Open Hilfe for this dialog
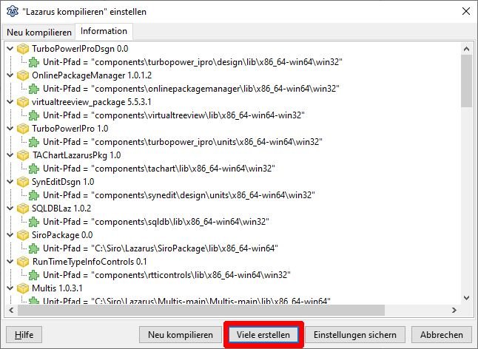 [24, 335]
